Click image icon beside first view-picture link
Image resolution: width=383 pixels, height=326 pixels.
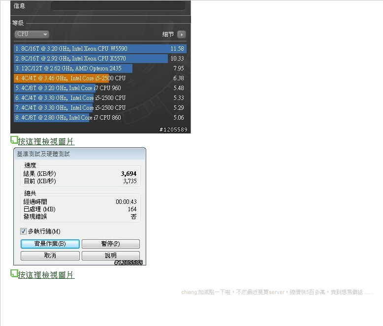click(14, 140)
